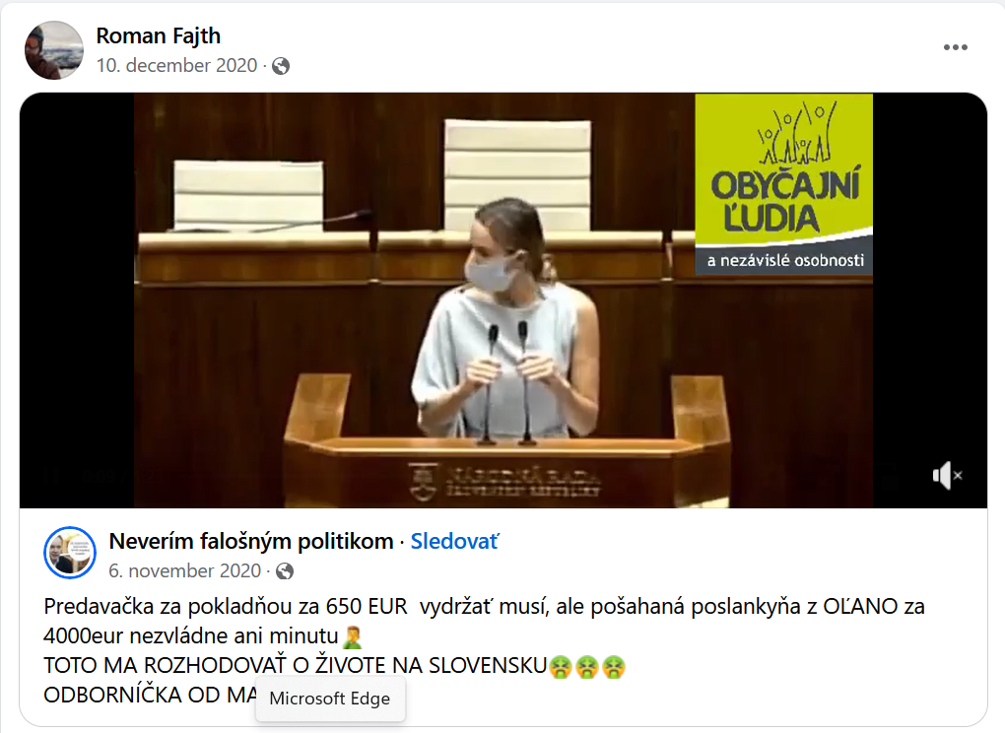Click the public globe icon beside 10. december 2020
This screenshot has height=733, width=1005.
point(281,66)
